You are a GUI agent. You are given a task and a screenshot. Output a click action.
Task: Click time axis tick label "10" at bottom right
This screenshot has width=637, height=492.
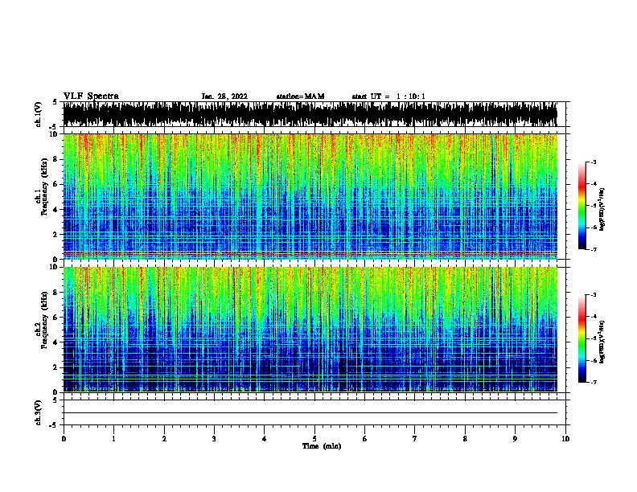pyautogui.click(x=565, y=438)
